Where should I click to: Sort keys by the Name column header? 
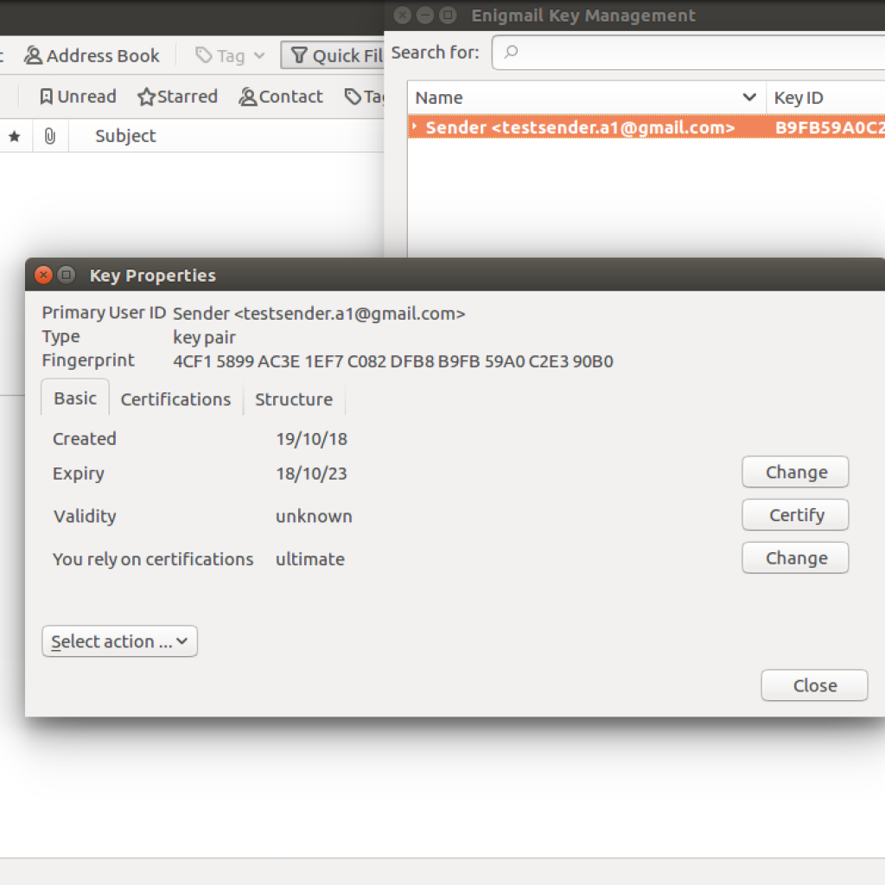click(x=575, y=98)
